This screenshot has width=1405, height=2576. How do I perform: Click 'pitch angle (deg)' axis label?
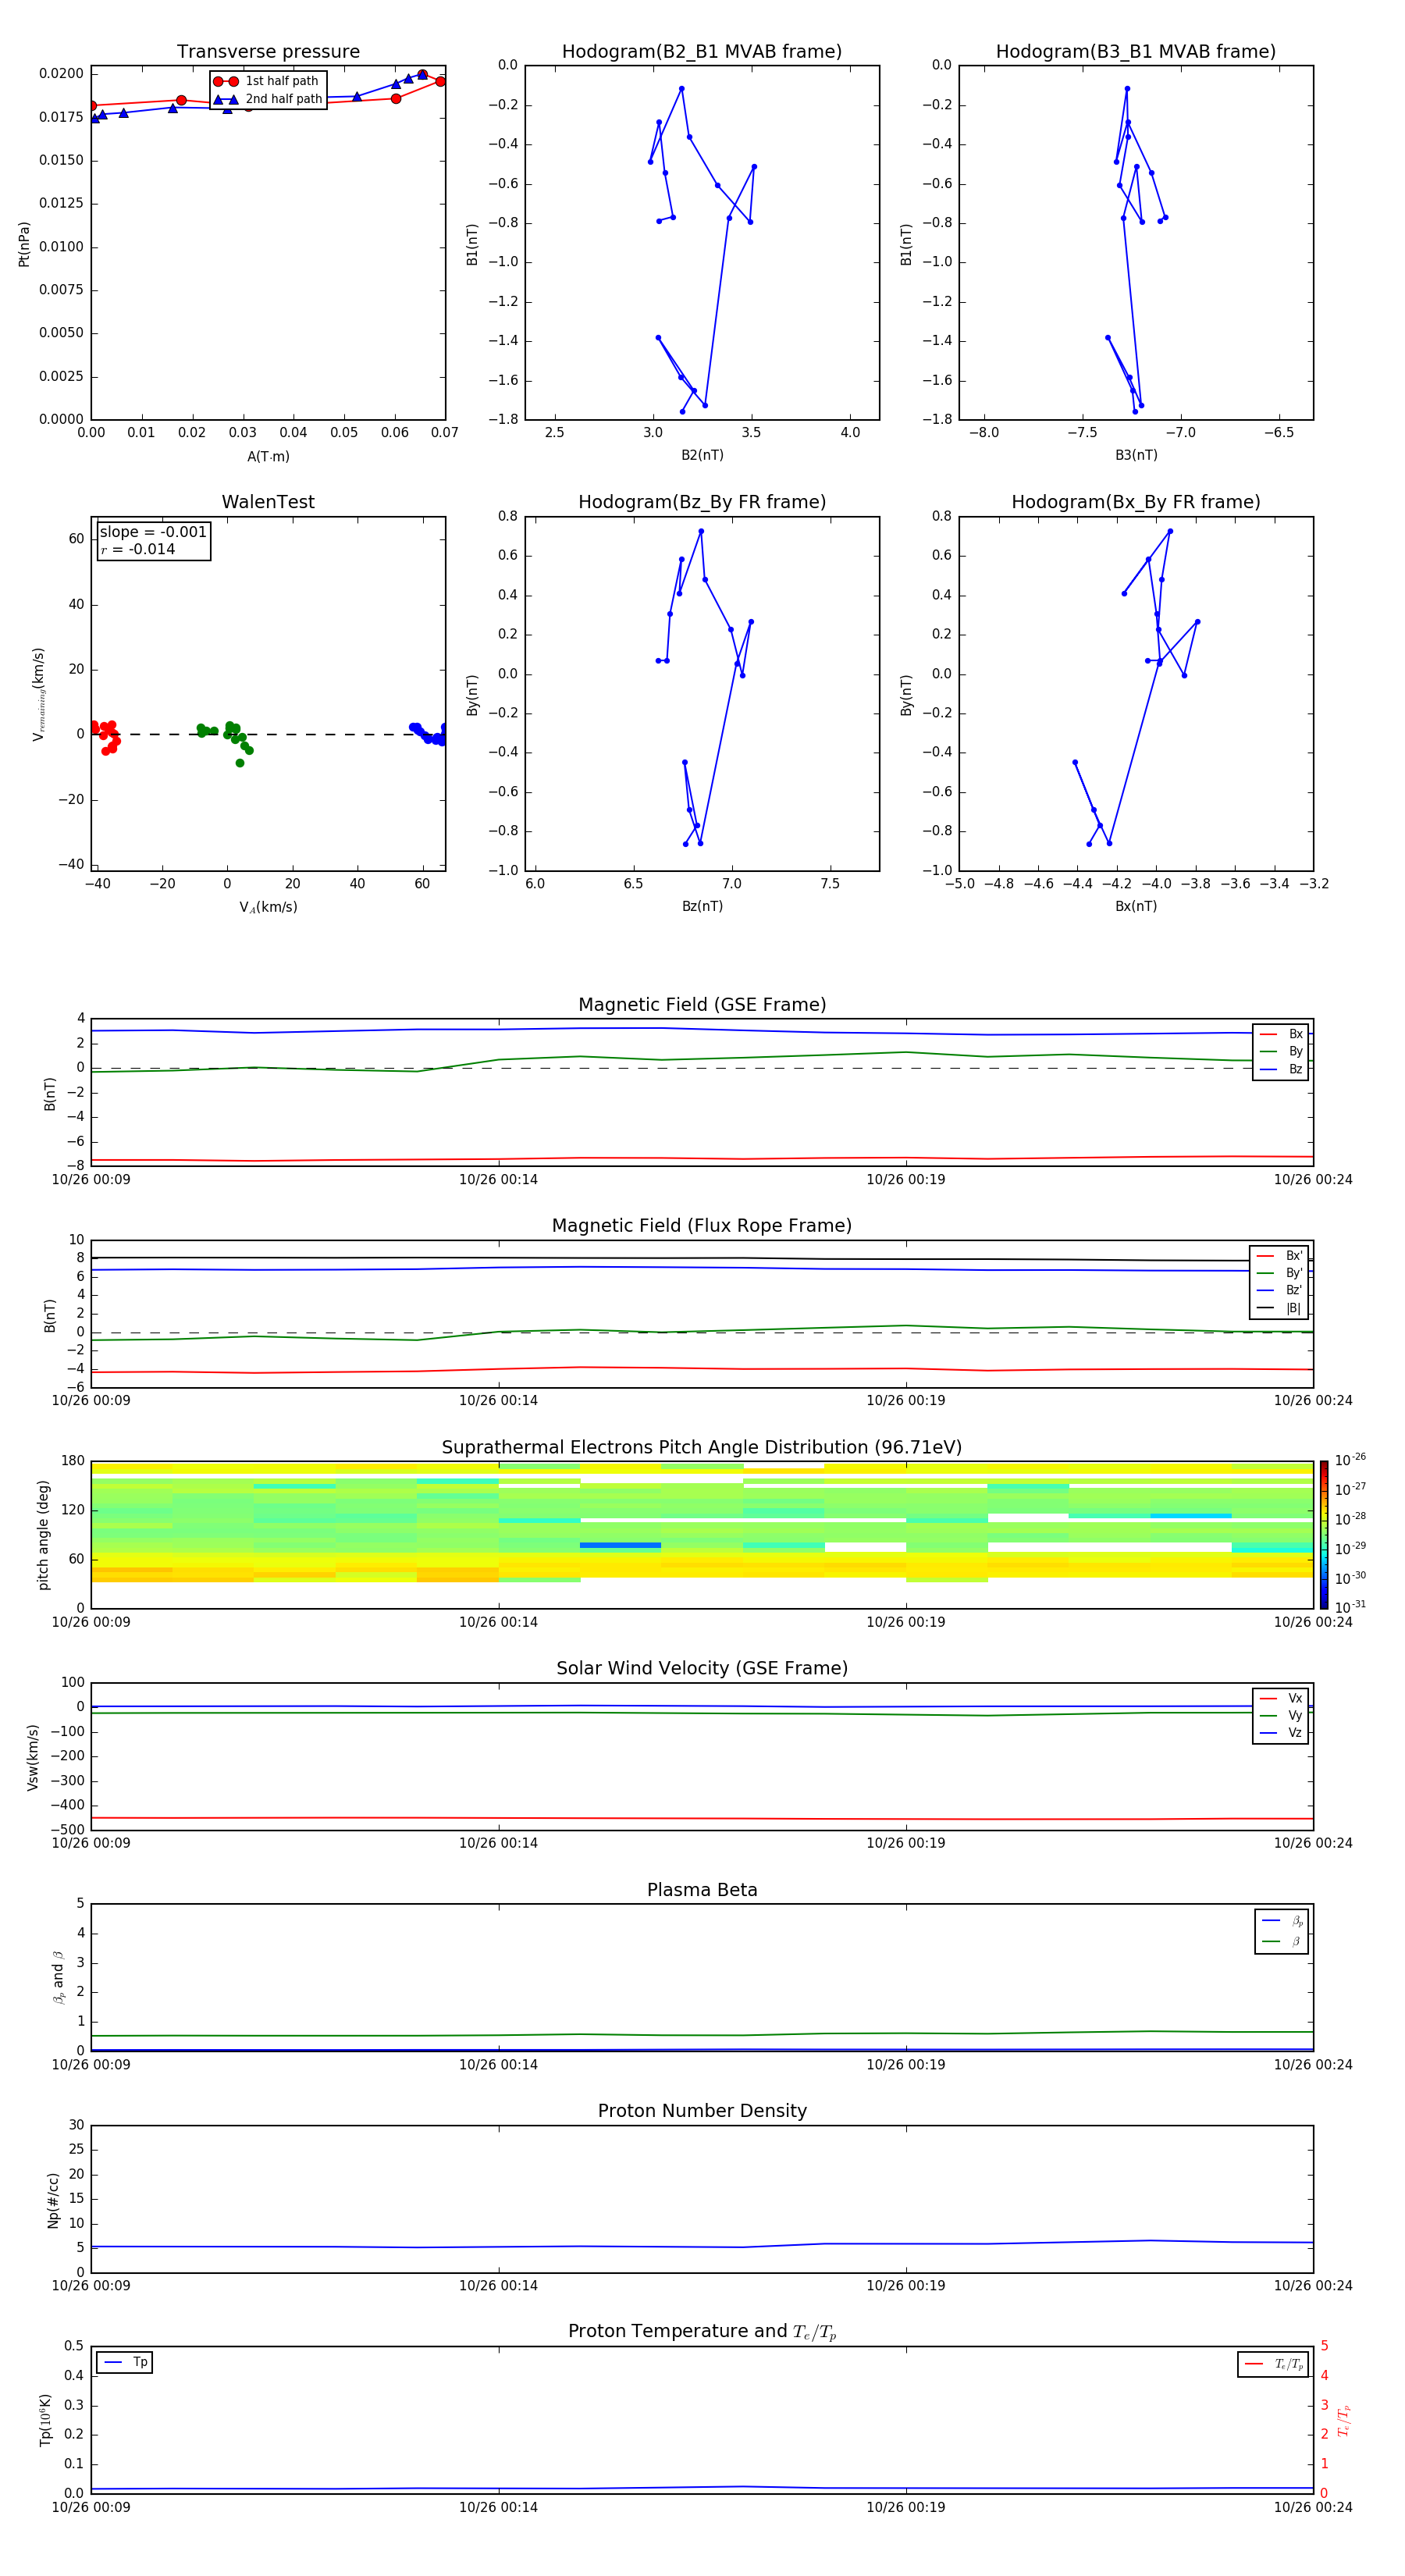tap(43, 1535)
